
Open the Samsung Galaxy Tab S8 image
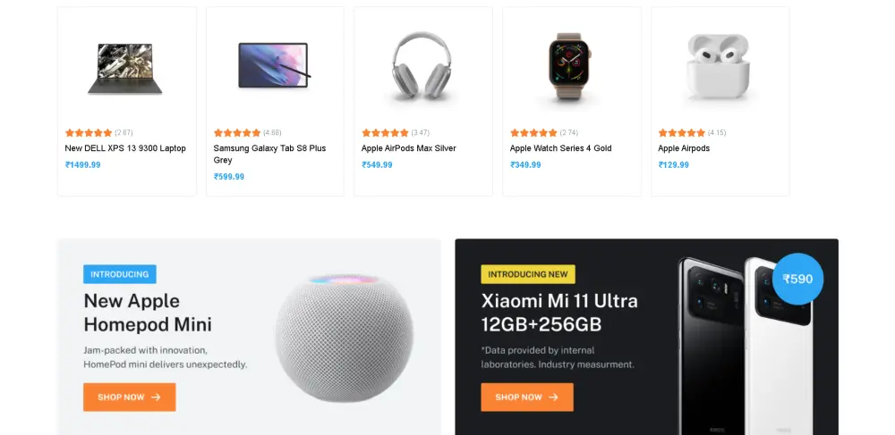tap(274, 65)
